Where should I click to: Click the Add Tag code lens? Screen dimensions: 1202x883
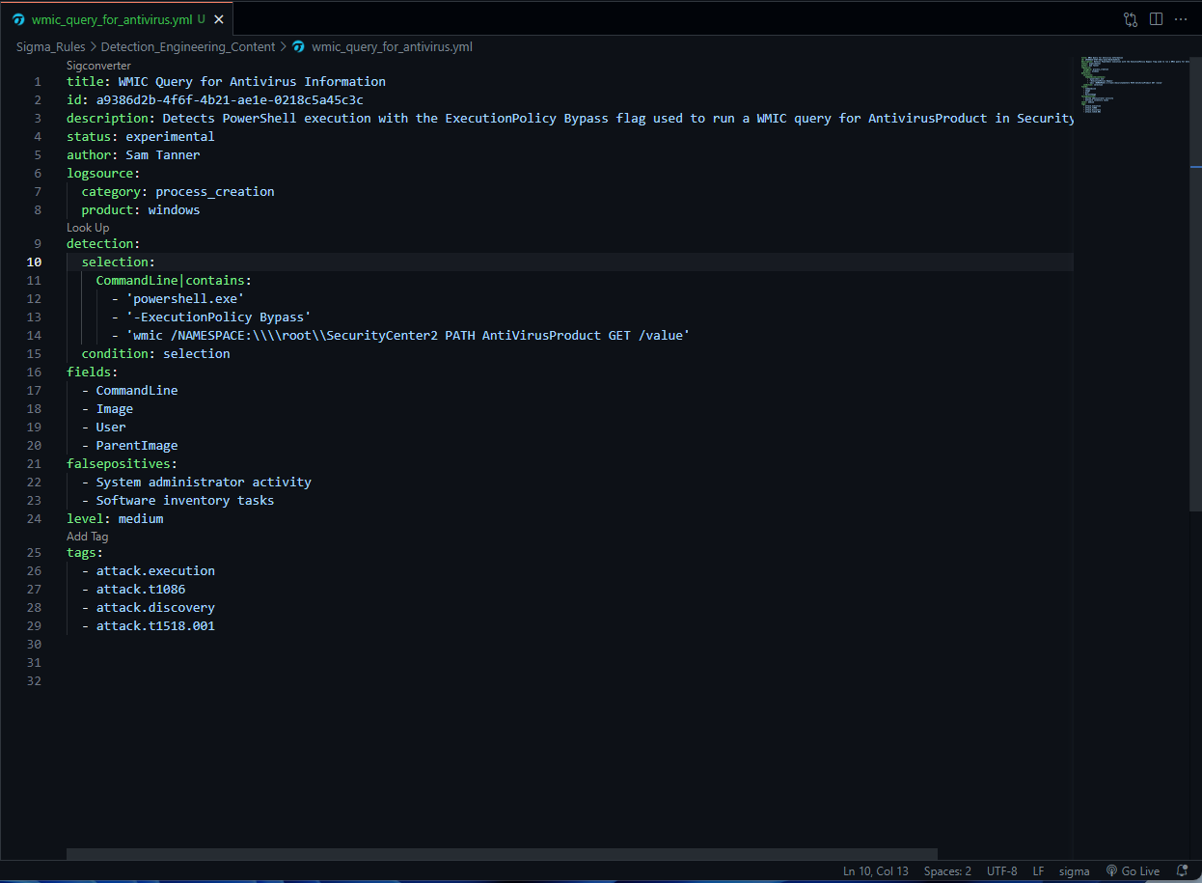(87, 537)
